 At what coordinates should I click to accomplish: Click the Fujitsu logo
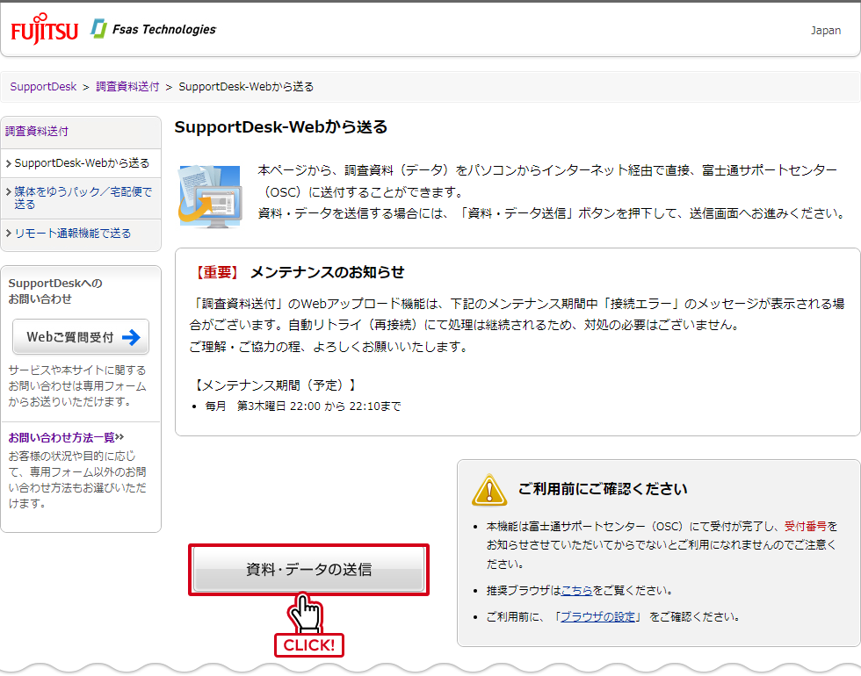click(x=45, y=29)
